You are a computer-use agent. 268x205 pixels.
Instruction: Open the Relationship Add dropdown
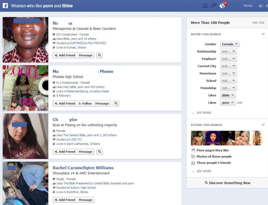[x=229, y=51]
